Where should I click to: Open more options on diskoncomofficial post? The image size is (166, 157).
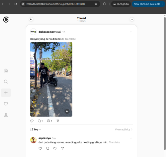coord(131,32)
